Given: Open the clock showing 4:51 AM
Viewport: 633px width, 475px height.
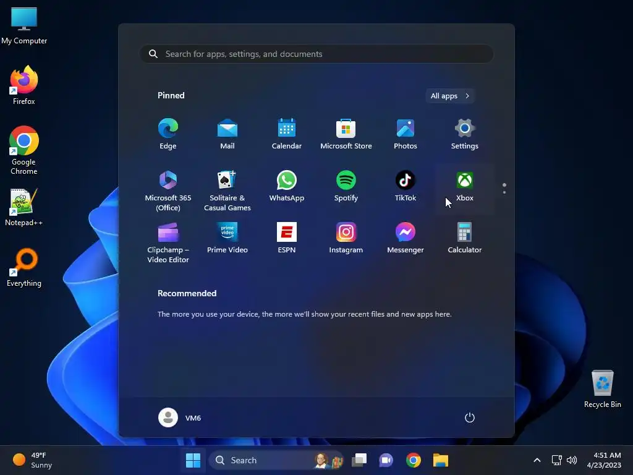Looking at the screenshot, I should (604, 460).
